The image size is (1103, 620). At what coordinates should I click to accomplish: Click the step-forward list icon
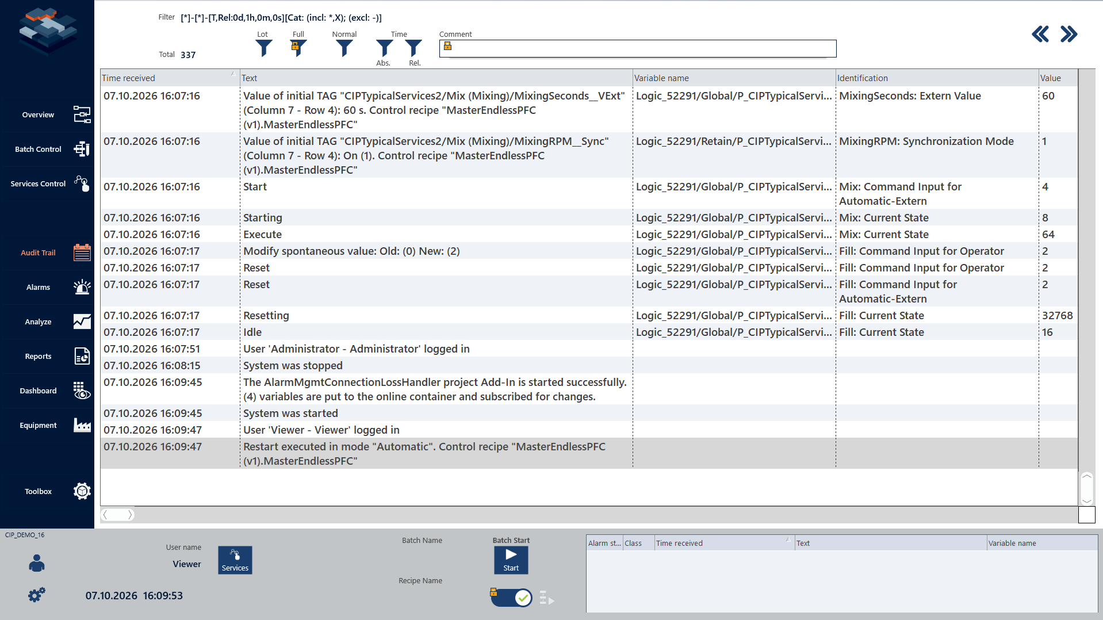[x=546, y=598]
